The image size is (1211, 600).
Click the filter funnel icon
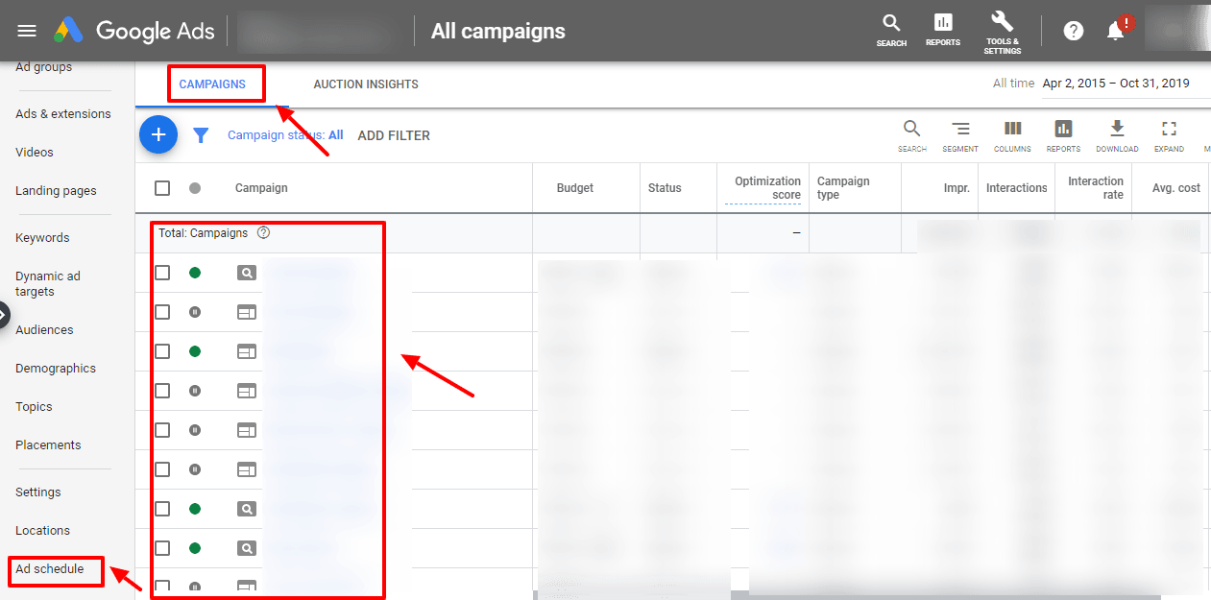tap(201, 135)
